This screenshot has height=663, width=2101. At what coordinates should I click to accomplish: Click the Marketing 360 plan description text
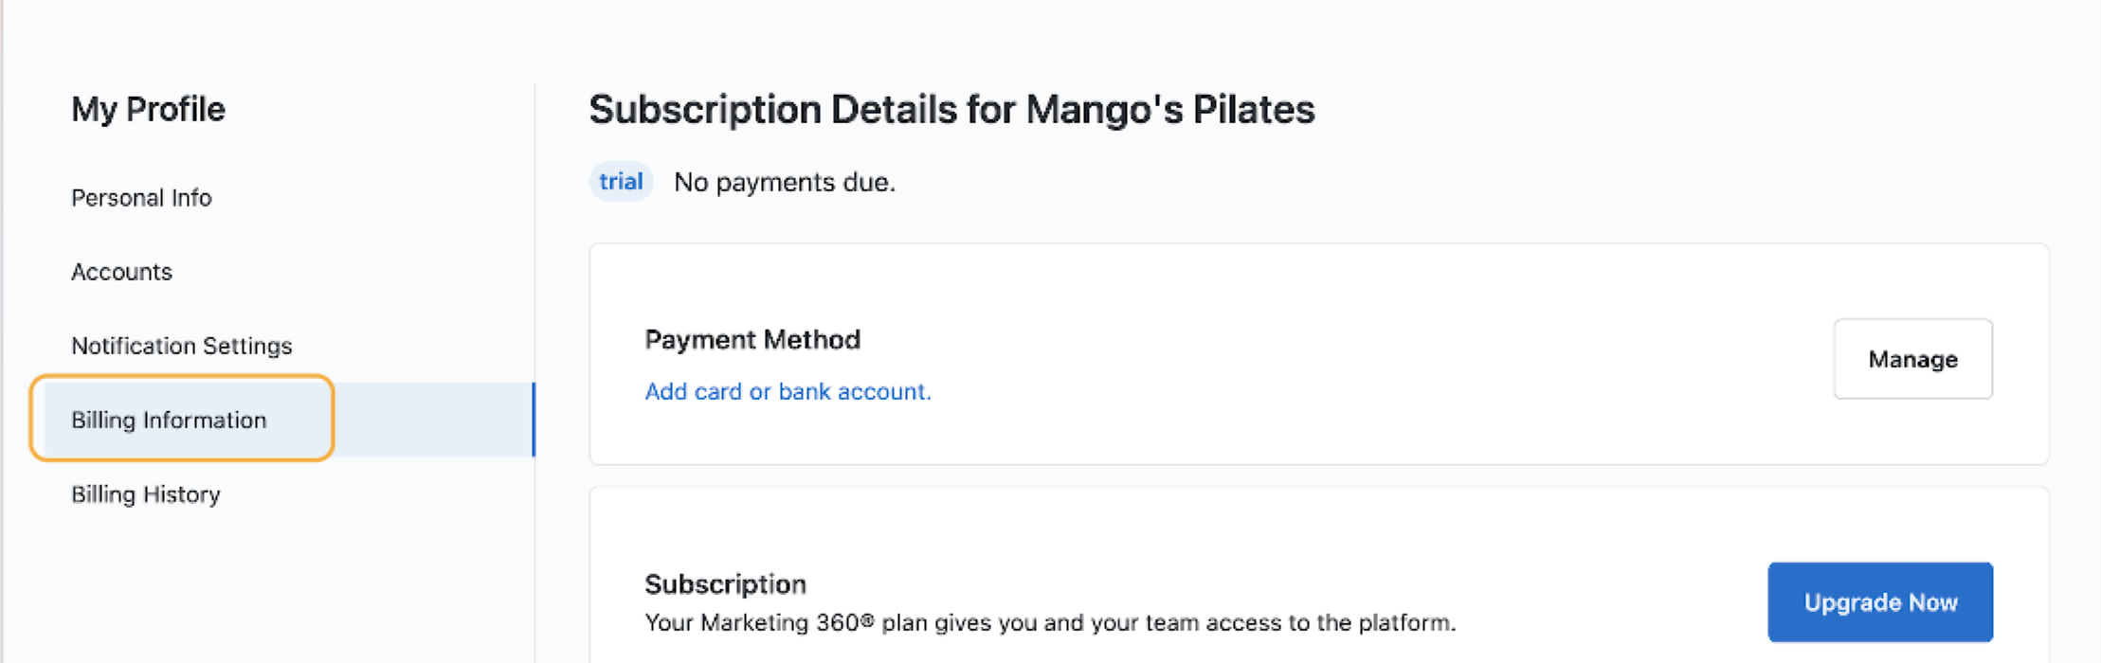1049,623
